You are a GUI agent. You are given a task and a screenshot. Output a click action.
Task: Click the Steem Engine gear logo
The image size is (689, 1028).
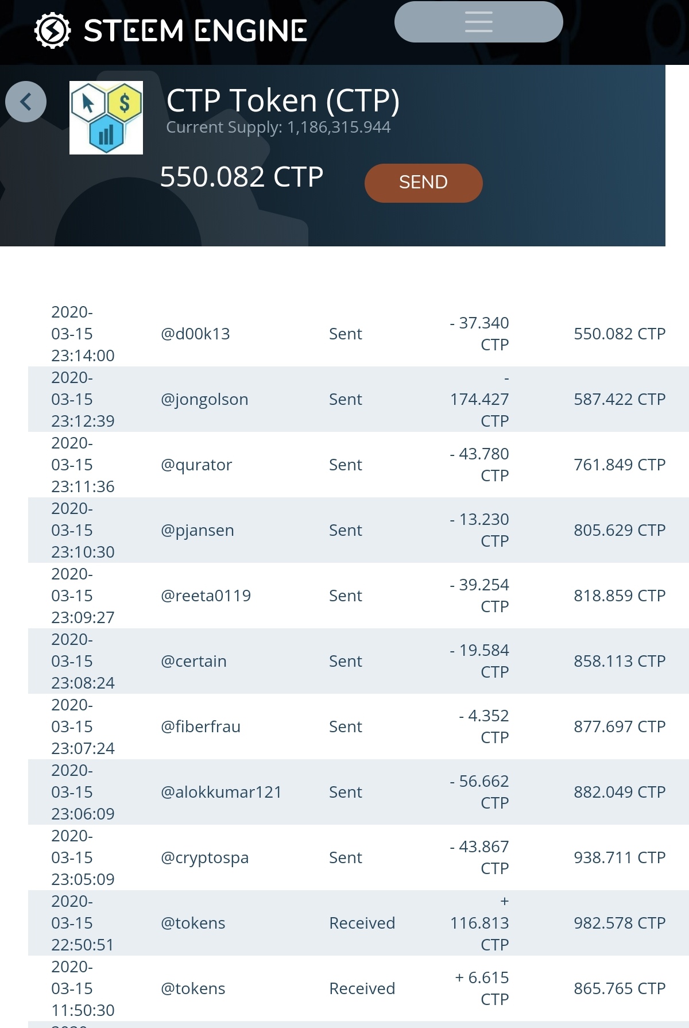(52, 30)
